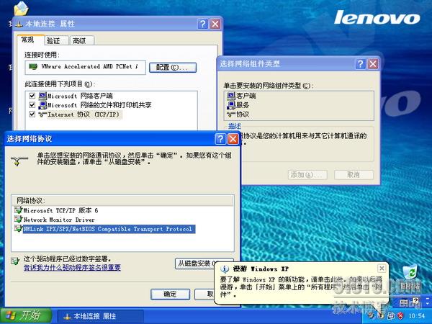Click help button of 本地连接 属性 window
Viewport: 432px width, 324px height.
[202, 24]
